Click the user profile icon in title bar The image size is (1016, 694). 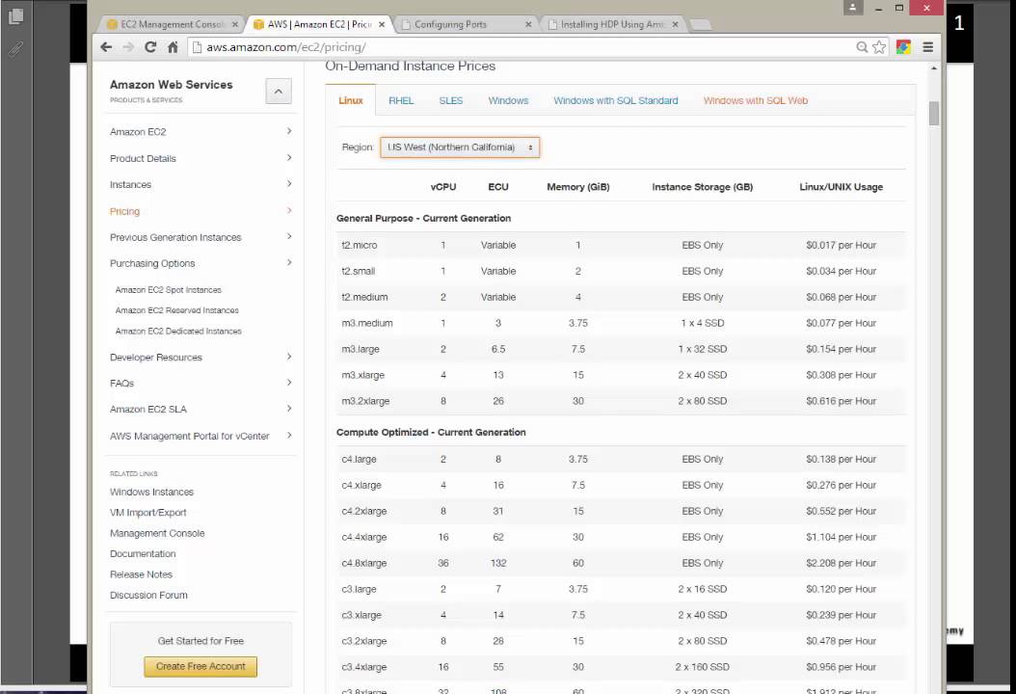[853, 8]
